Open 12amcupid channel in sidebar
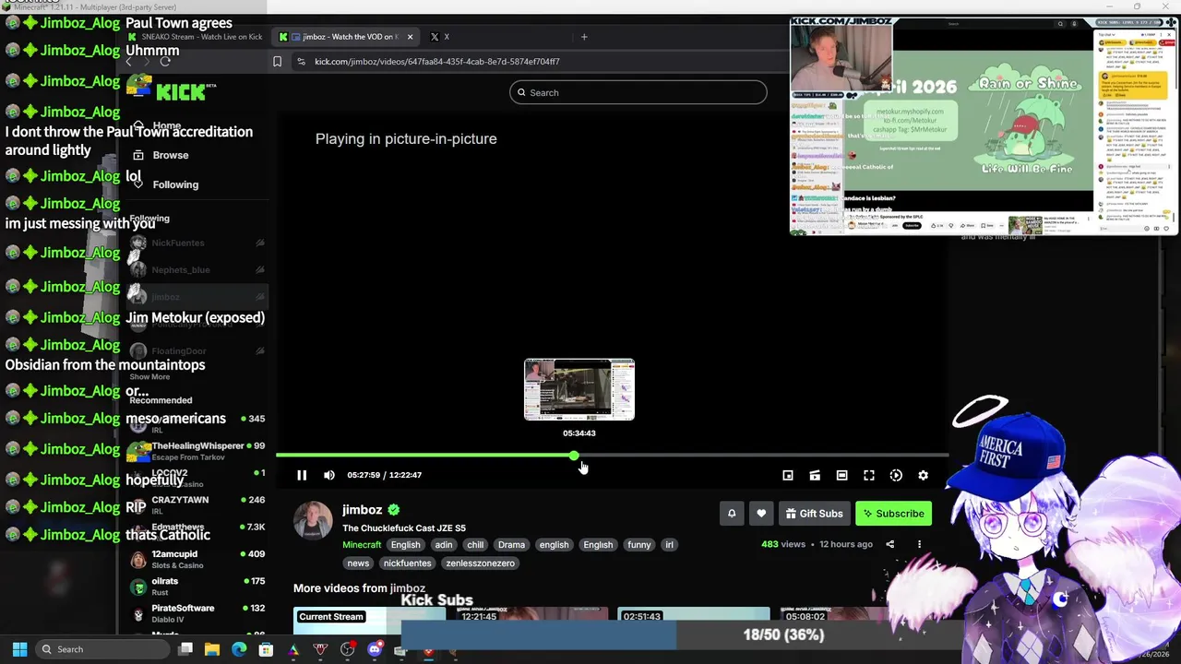This screenshot has height=664, width=1181. tap(197, 559)
